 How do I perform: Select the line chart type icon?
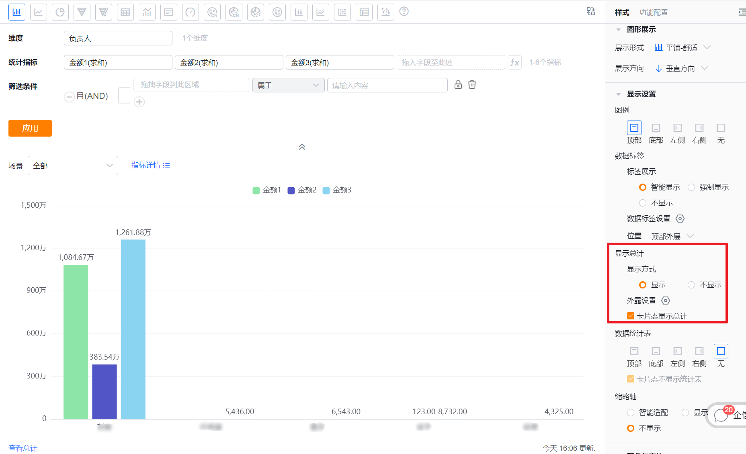39,12
